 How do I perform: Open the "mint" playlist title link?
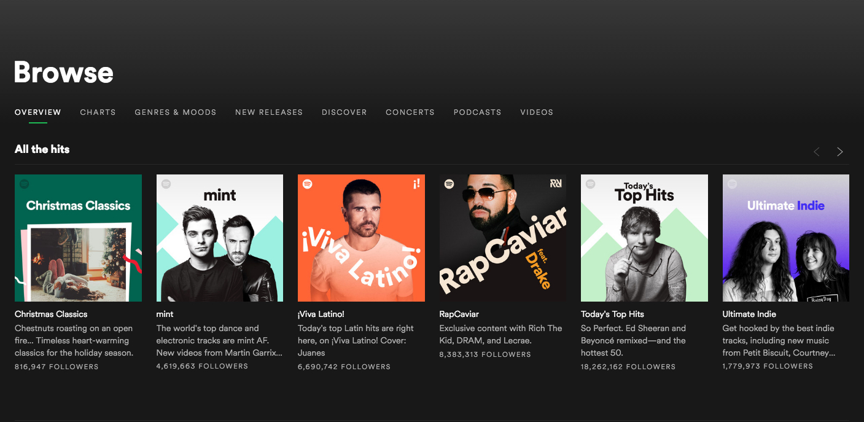pos(165,314)
